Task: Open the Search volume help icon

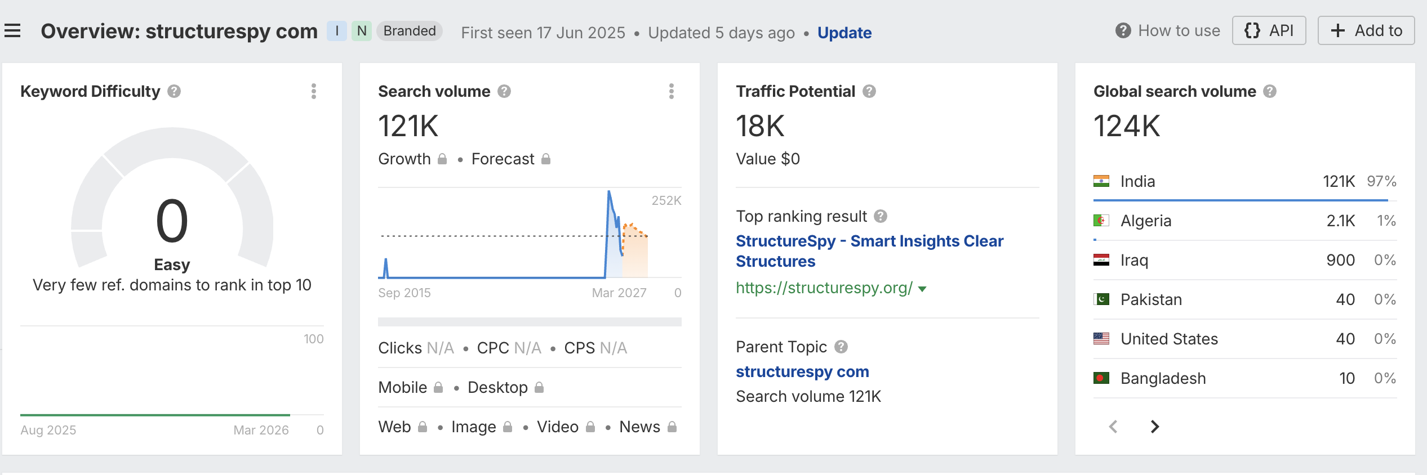Action: [x=504, y=91]
